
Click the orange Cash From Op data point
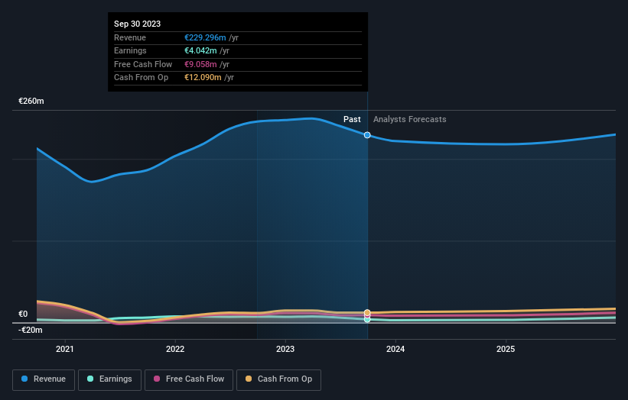click(367, 312)
